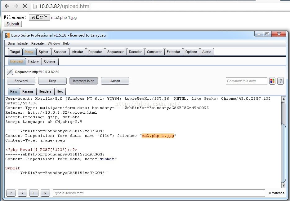Image resolution: width=290 pixels, height=201 pixels.
Task: Select the Raw view tab
Action: (14, 91)
